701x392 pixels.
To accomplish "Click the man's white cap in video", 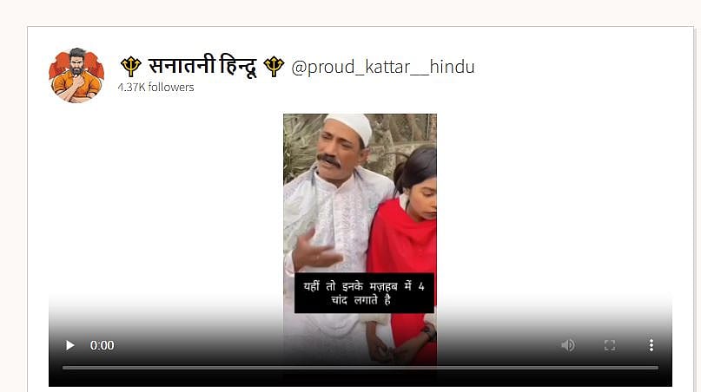I will 349,127.
